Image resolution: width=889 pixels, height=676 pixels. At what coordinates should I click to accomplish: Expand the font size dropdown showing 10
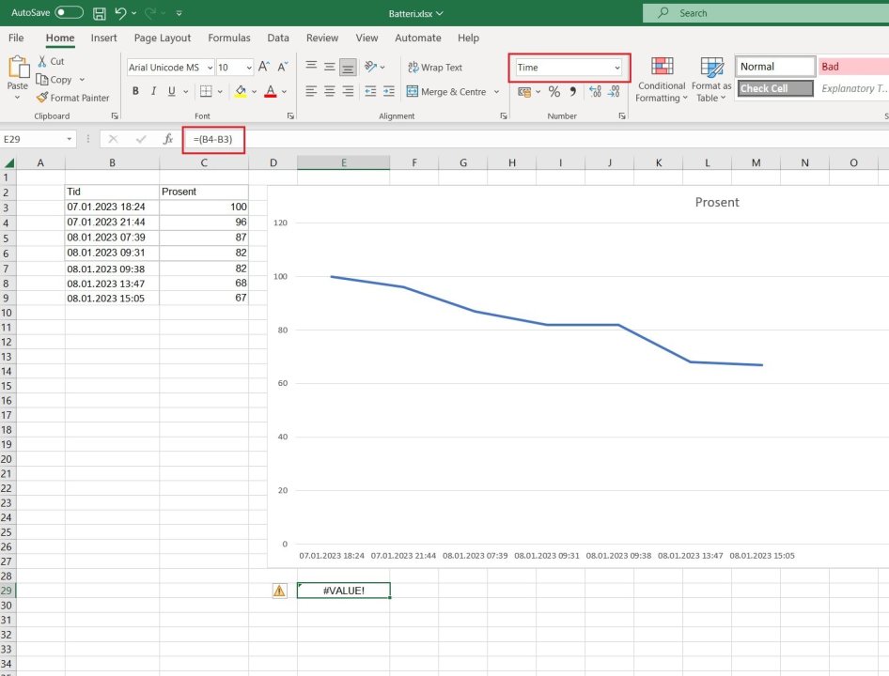pyautogui.click(x=248, y=68)
